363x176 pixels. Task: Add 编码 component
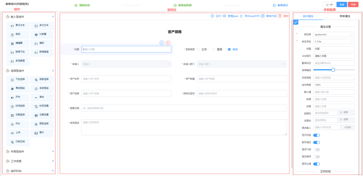[42, 43]
